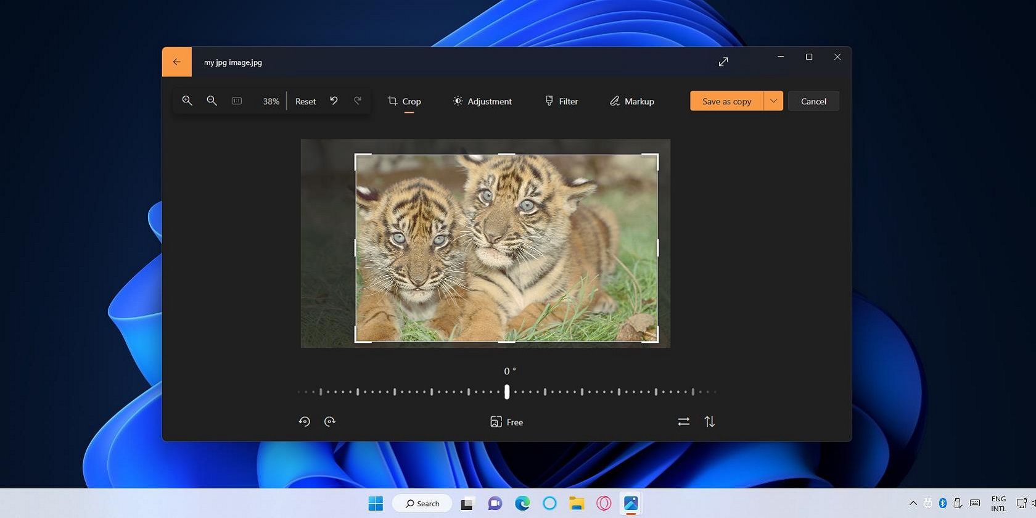Rotate image clockwise 90 degrees
Image resolution: width=1036 pixels, height=518 pixels.
tap(330, 422)
